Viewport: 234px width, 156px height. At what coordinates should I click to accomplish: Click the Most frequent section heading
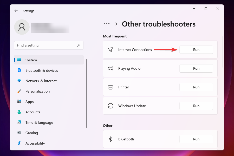tap(115, 36)
